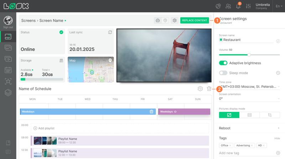Viewport: 285px width, 159px height.
Task: Open the Time zone dropdown
Action: [249, 86]
